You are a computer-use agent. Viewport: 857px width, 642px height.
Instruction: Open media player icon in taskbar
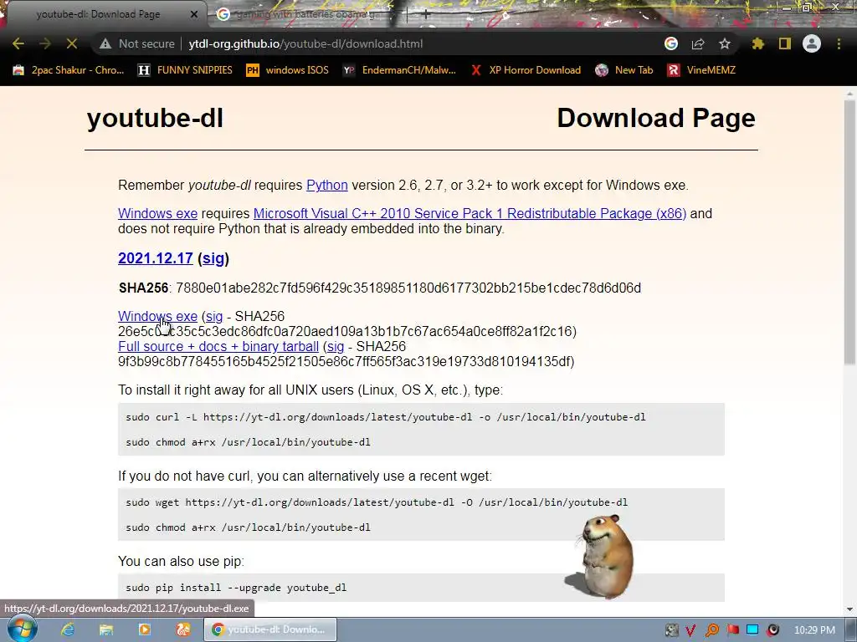pos(144,629)
